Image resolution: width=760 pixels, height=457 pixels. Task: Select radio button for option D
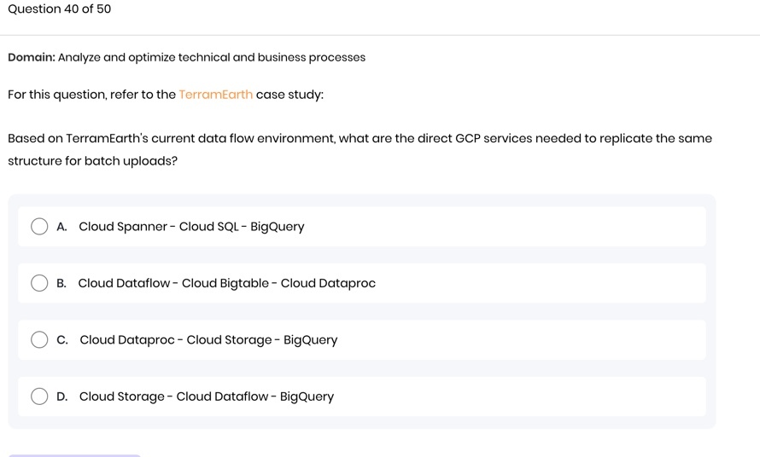(39, 396)
